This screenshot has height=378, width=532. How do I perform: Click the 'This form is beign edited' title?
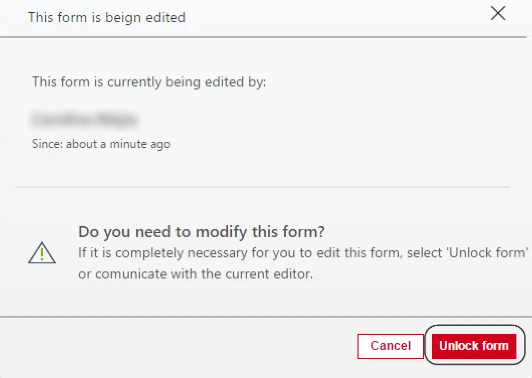coord(107,18)
